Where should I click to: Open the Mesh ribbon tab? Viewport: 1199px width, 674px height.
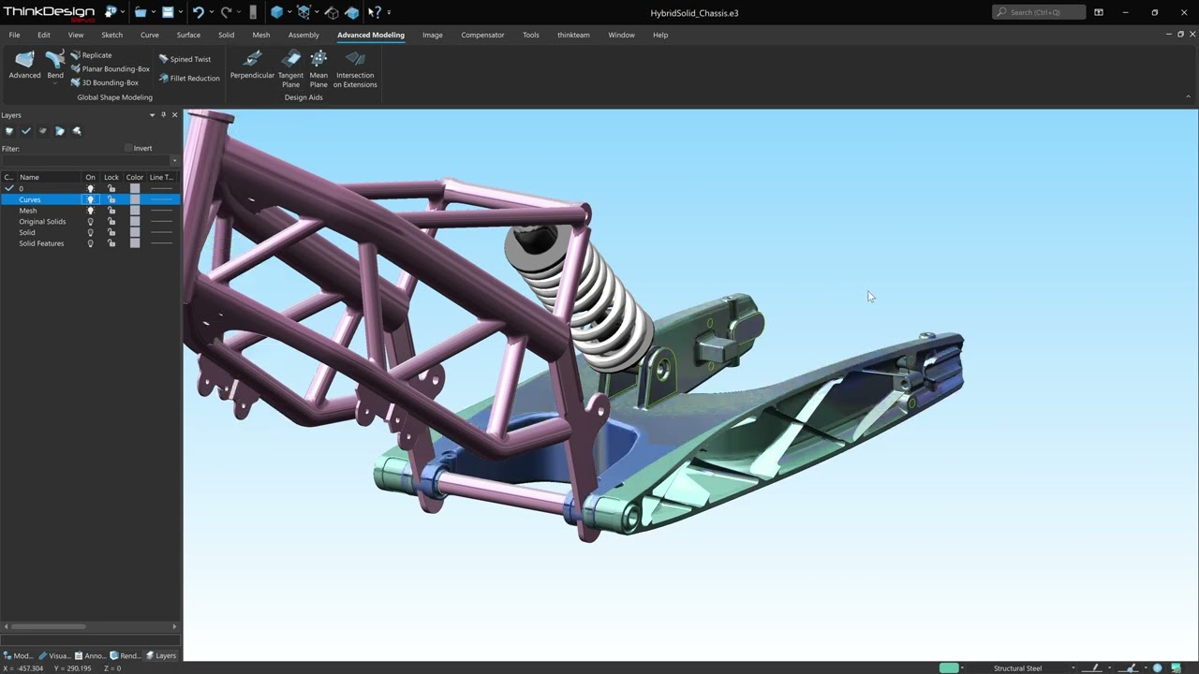click(x=261, y=35)
